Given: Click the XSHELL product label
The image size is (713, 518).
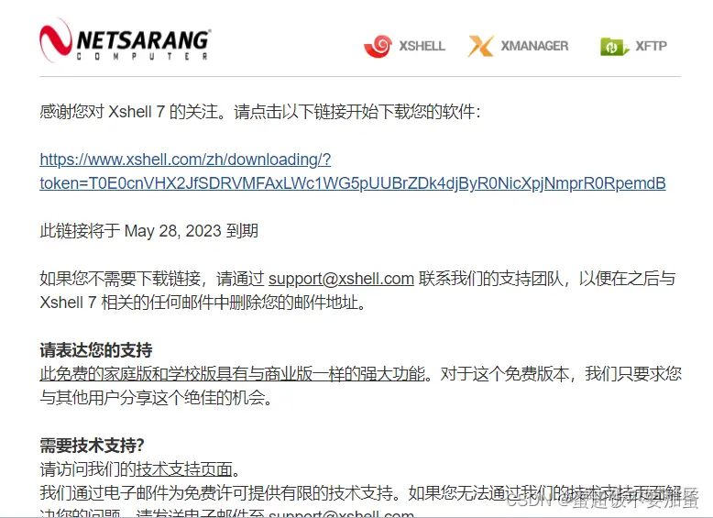Looking at the screenshot, I should pos(422,46).
